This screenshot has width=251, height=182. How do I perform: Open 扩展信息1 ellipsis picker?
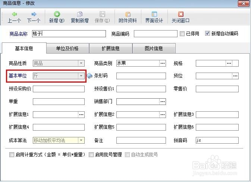tap(81, 114)
